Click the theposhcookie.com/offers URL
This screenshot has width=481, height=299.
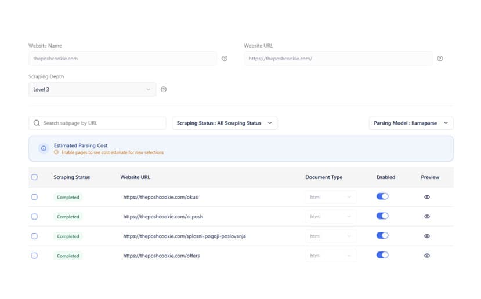(x=161, y=256)
